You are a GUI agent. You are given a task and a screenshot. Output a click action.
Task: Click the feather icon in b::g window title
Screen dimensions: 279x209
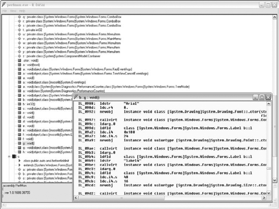point(76,97)
